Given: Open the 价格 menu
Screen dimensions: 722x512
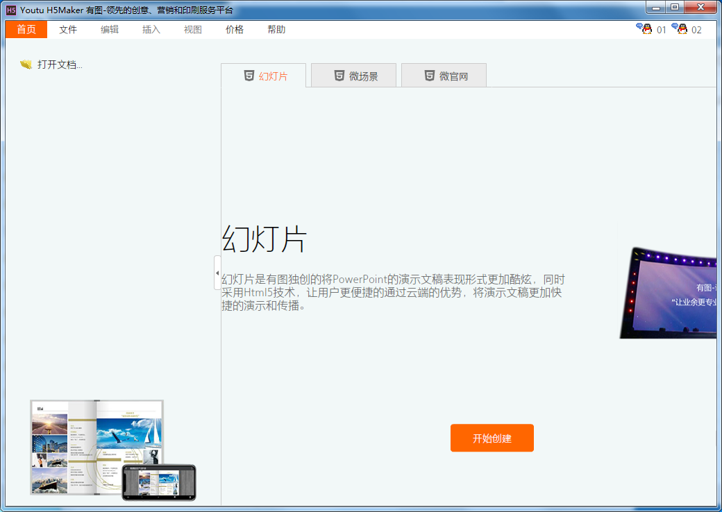Looking at the screenshot, I should pyautogui.click(x=235, y=29).
